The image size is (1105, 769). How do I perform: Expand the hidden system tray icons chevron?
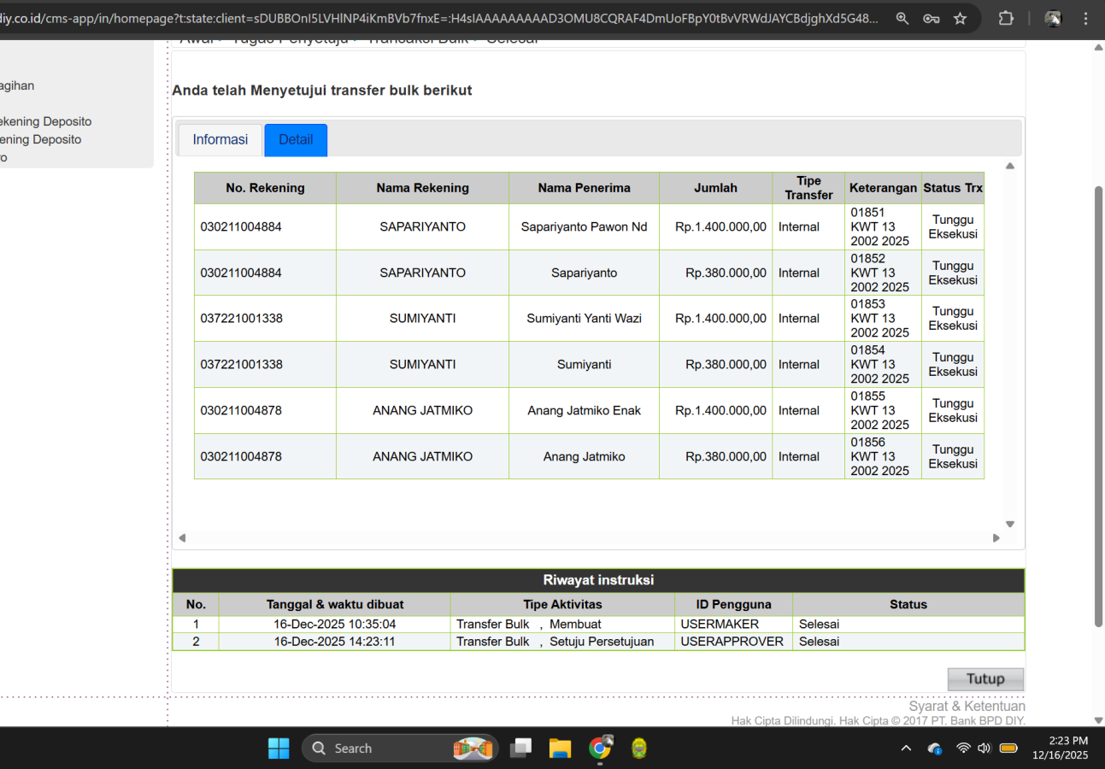906,748
